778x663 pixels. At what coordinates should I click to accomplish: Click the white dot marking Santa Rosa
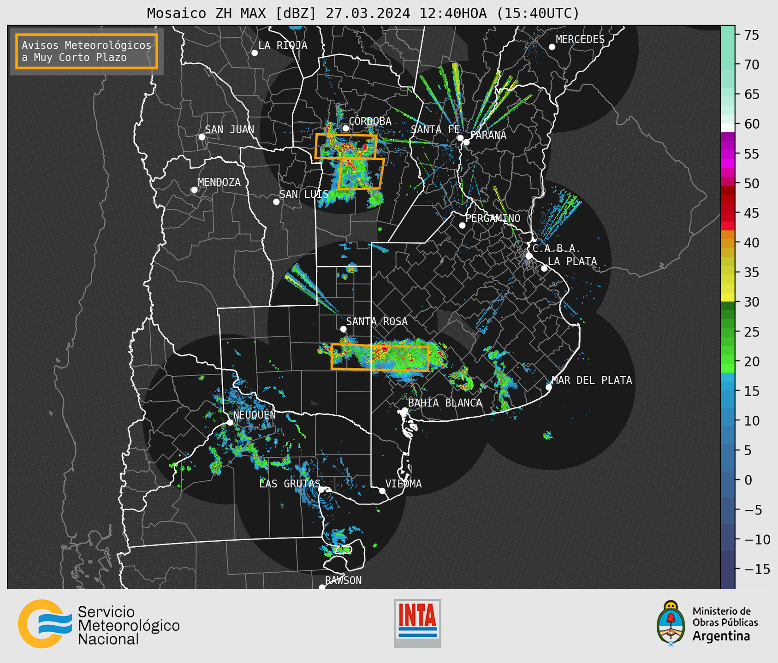[343, 329]
